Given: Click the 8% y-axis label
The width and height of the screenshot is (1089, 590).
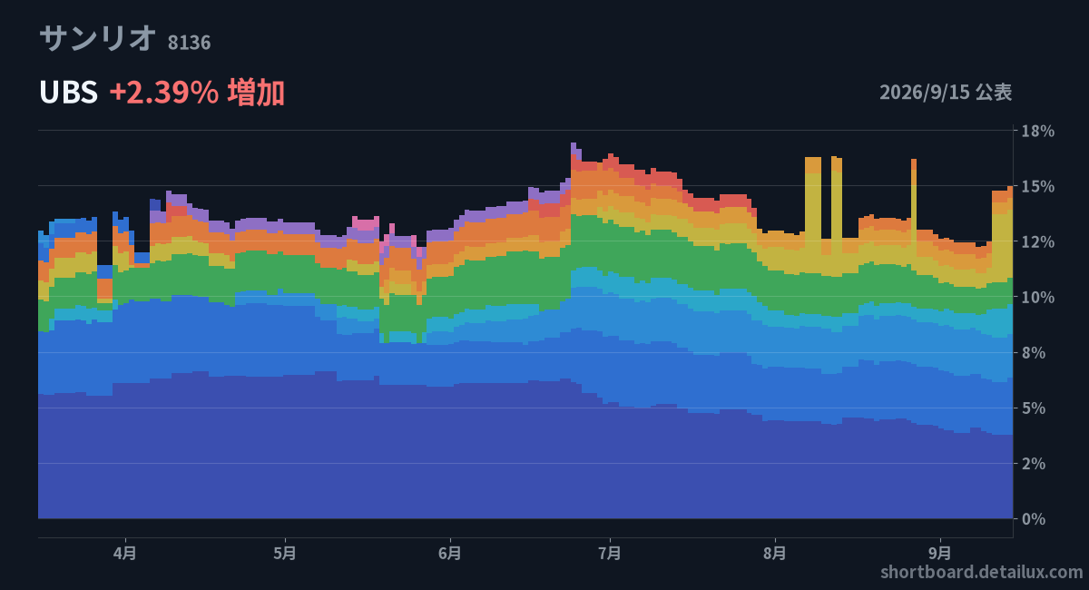Looking at the screenshot, I should click(x=1033, y=352).
